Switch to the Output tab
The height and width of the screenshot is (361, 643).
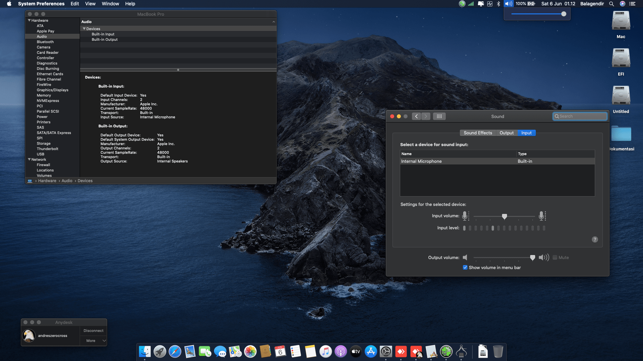tap(506, 133)
